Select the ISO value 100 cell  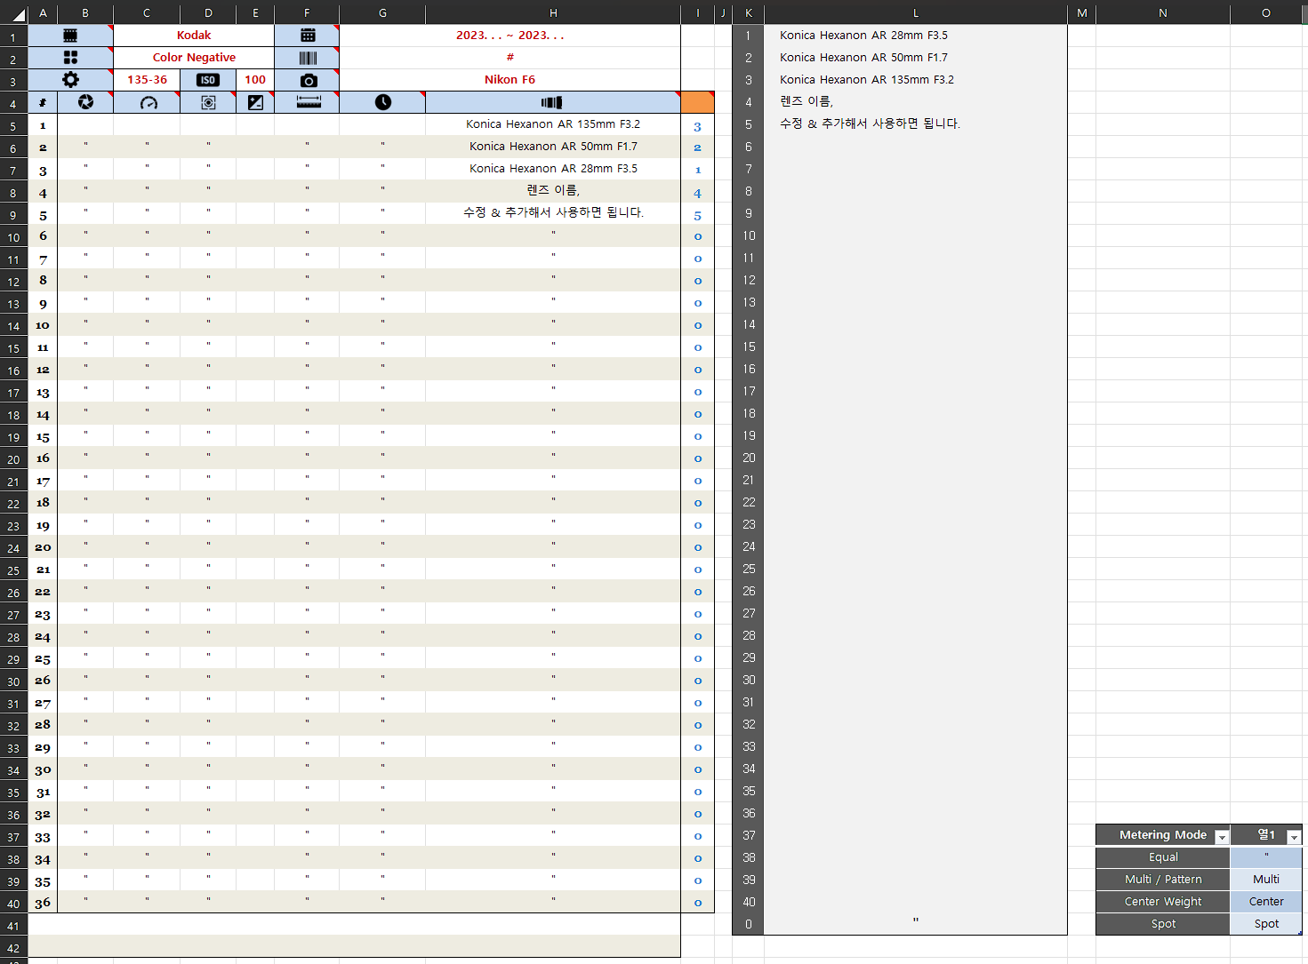pos(255,80)
